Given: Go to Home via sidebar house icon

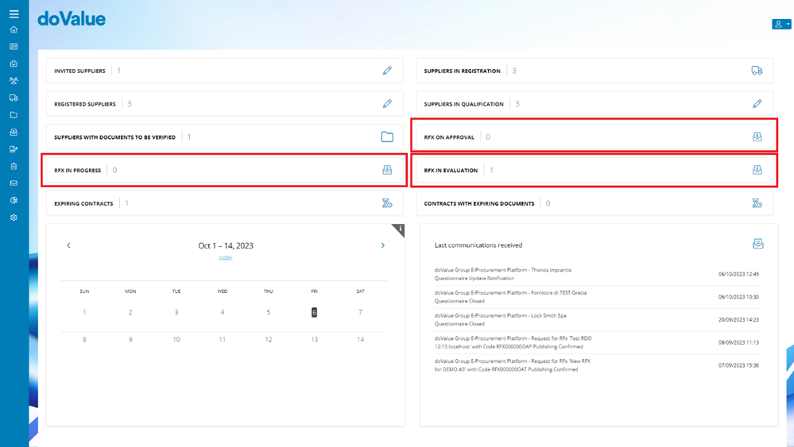Looking at the screenshot, I should point(14,29).
